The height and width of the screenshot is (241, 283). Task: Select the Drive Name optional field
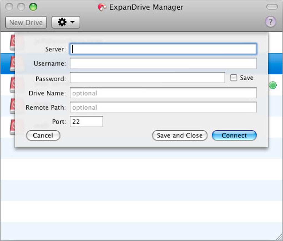tap(163, 93)
